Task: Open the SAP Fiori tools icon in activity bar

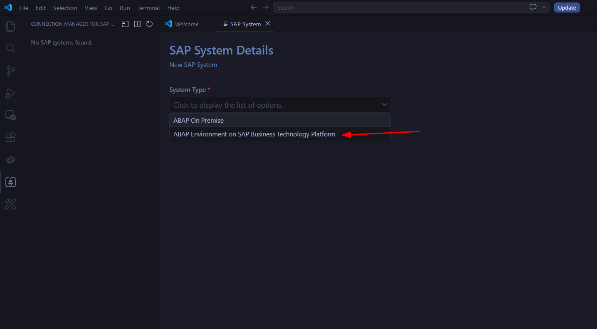Action: (x=10, y=160)
